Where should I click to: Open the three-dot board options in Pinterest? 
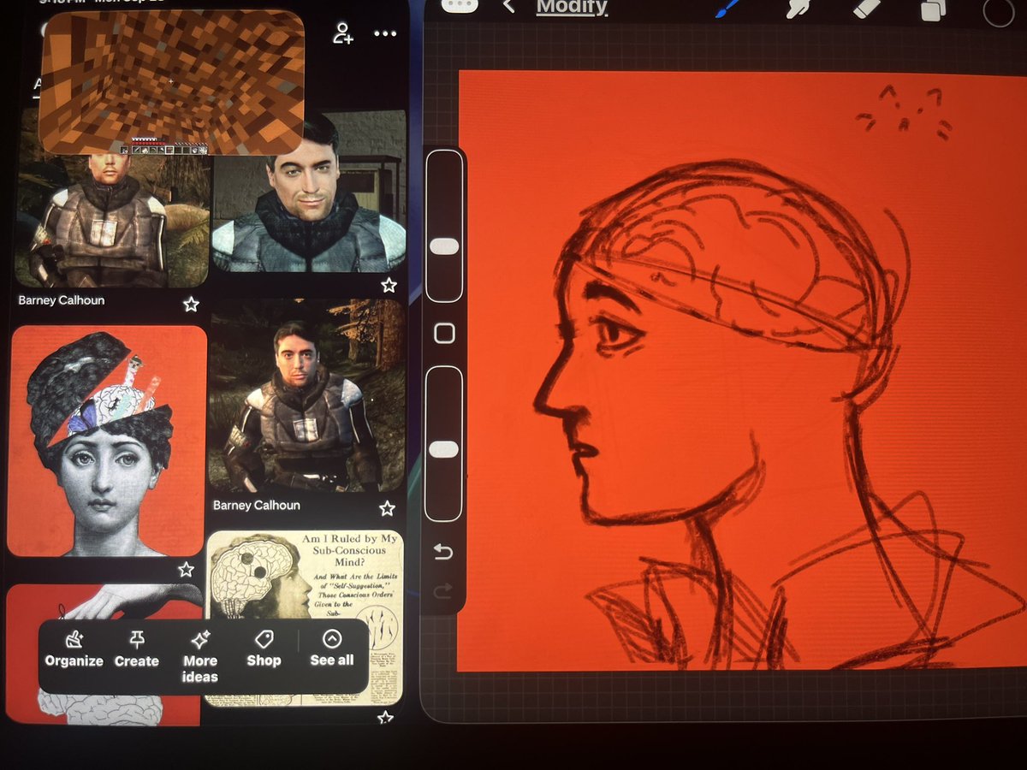[x=385, y=33]
